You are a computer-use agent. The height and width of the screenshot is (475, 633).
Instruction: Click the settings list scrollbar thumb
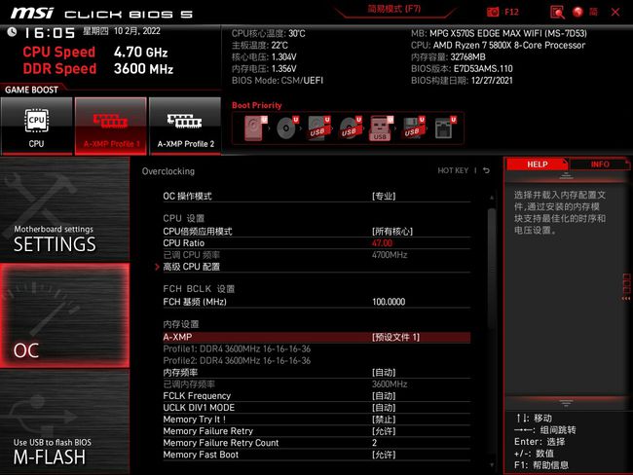[x=492, y=269]
